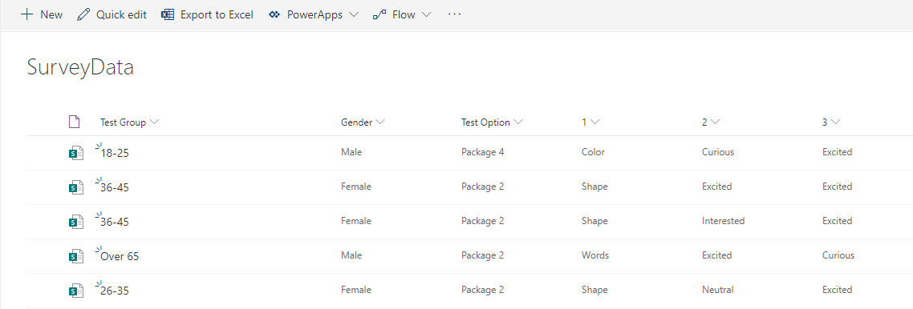Image resolution: width=913 pixels, height=309 pixels.
Task: Select the New command label
Action: [51, 15]
